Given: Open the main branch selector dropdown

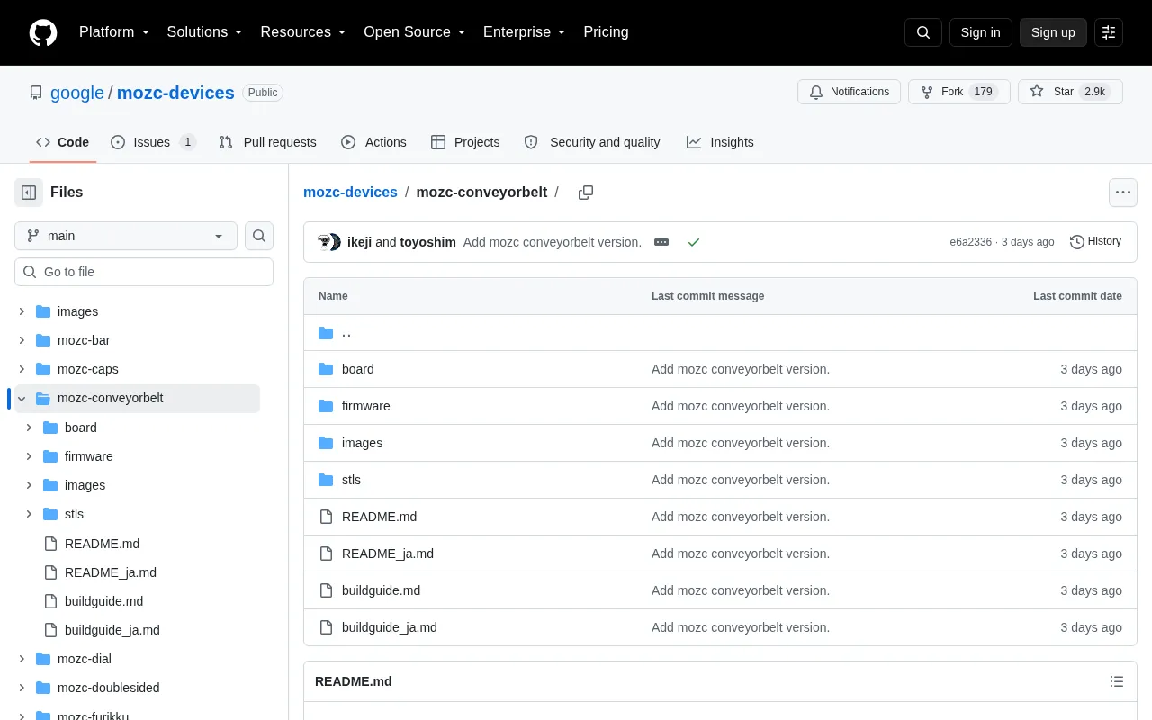Looking at the screenshot, I should pos(126,236).
